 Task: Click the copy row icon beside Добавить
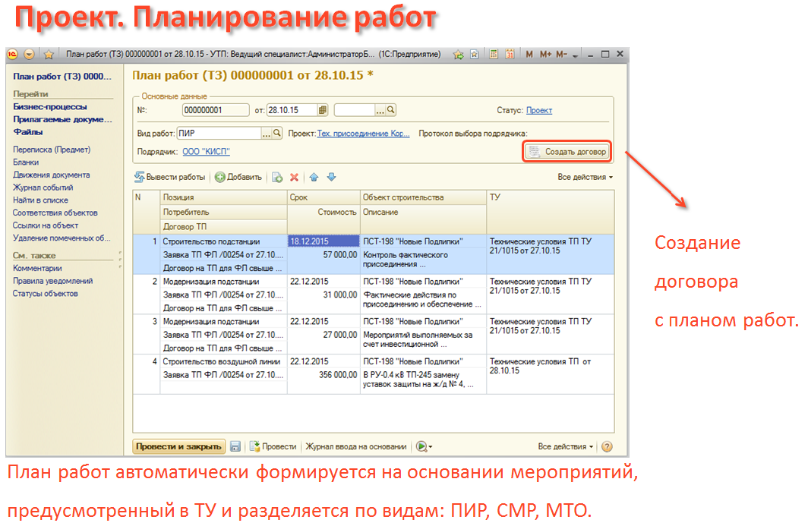tap(277, 177)
